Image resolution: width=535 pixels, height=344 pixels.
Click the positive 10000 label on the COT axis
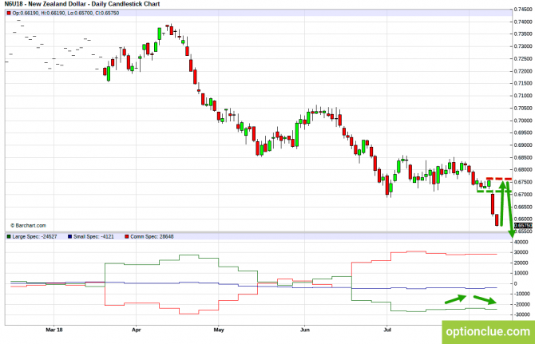(521, 273)
